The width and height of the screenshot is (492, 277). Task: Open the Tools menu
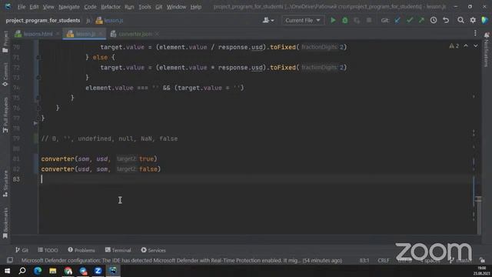click(145, 7)
